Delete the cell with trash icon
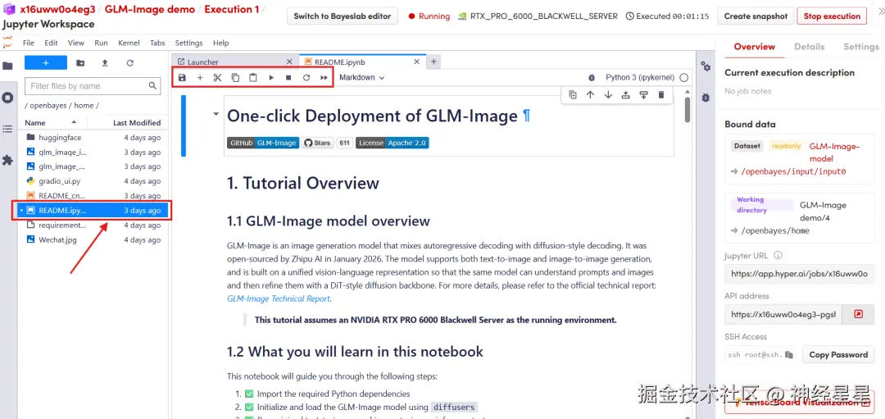 click(x=661, y=95)
